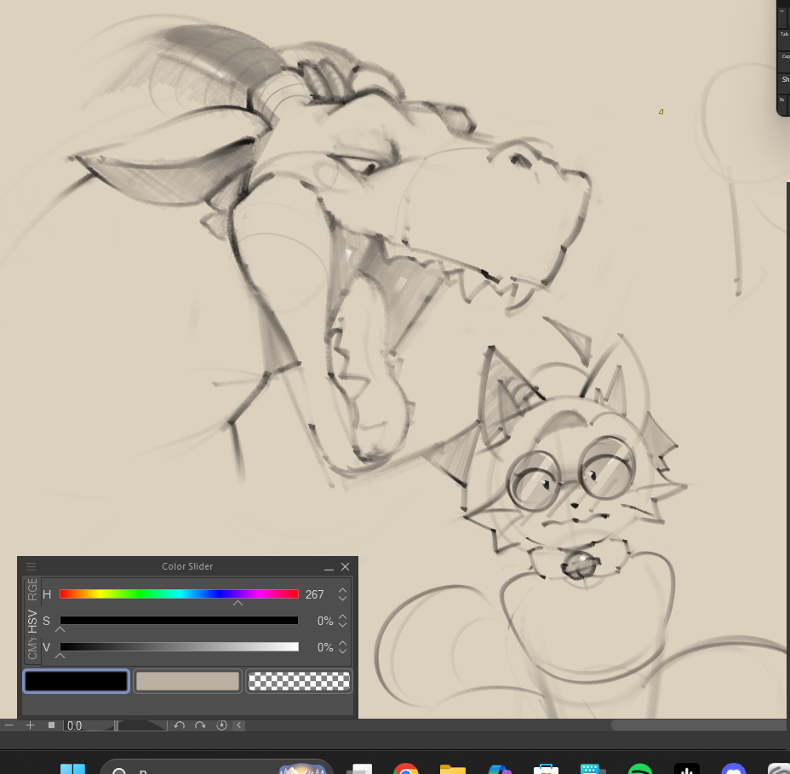
Task: Zoom in with the plus icon
Action: [x=30, y=725]
